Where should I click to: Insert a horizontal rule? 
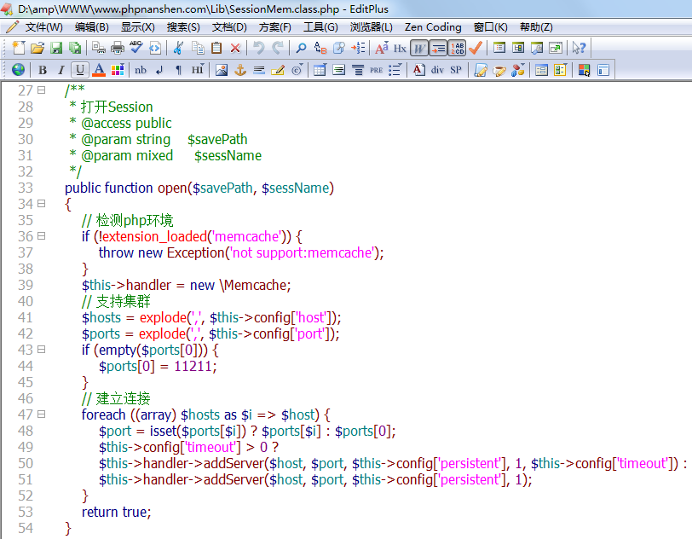[x=259, y=70]
